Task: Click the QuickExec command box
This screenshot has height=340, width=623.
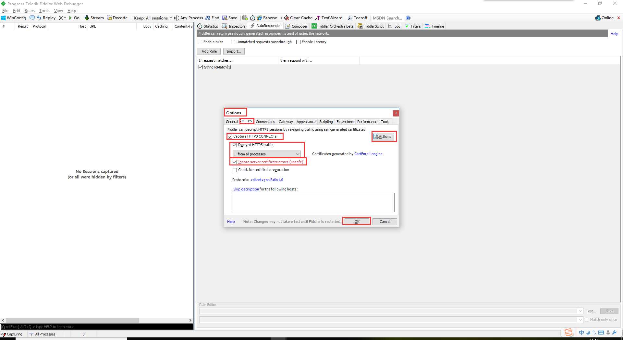Action: pos(97,327)
